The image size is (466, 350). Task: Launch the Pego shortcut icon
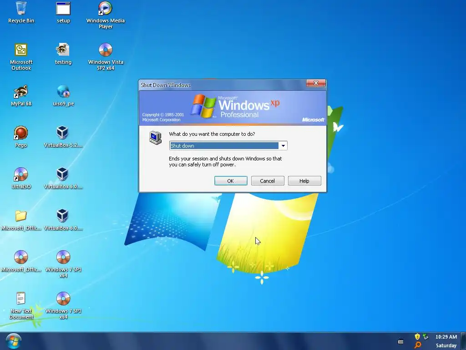coord(21,137)
